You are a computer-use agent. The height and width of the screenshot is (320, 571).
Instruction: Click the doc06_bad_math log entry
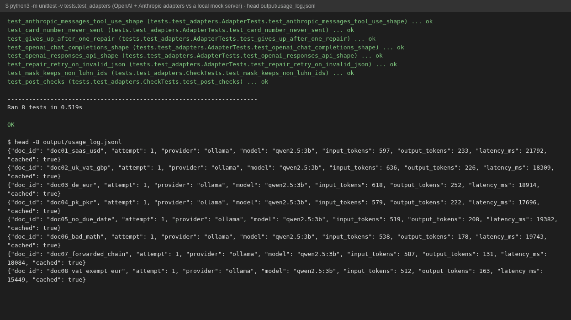pos(277,241)
